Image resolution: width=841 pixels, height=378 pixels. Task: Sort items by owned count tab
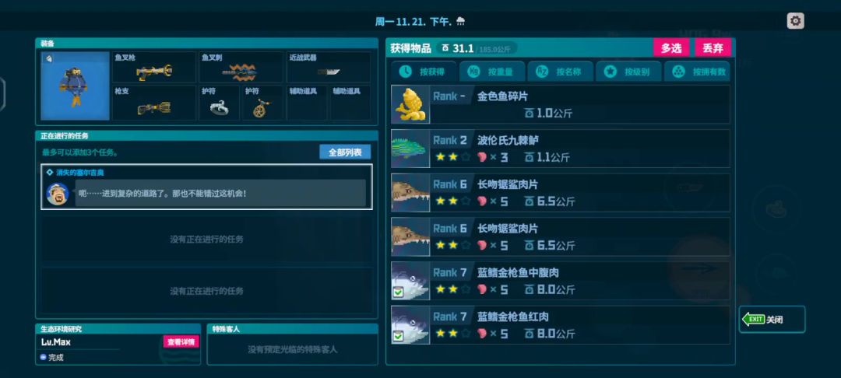697,72
